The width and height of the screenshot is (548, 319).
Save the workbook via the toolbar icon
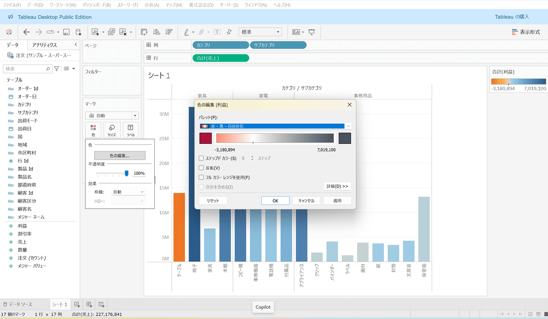click(66, 31)
